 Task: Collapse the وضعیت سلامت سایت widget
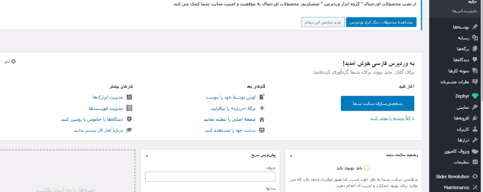point(291,156)
